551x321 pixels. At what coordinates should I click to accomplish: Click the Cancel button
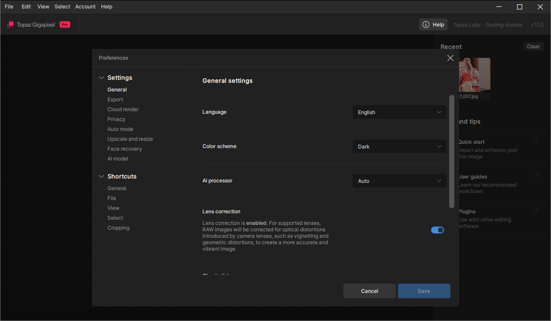369,291
